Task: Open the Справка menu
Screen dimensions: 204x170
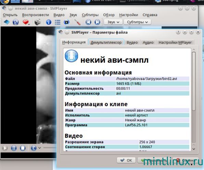Action: (x=150, y=15)
